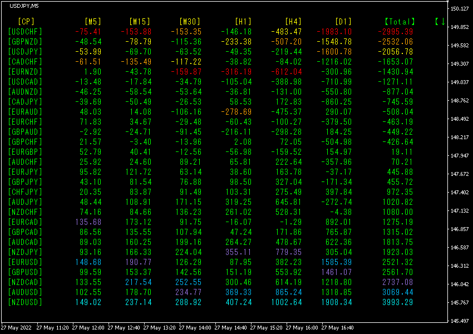Select the [USDJPY] pair label
This screenshot has height=334, width=473.
[25, 52]
